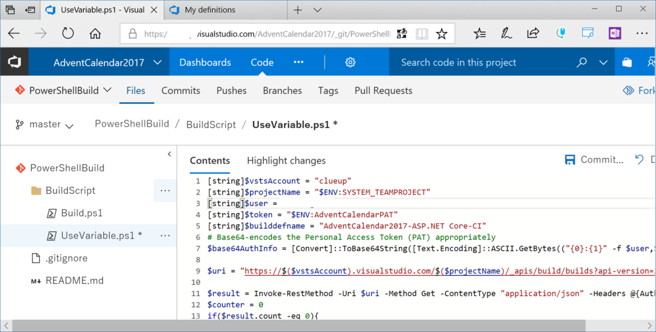Screen dimensions: 656x332
Task: Click the tabs you've set aside icon
Action: tap(10, 10)
